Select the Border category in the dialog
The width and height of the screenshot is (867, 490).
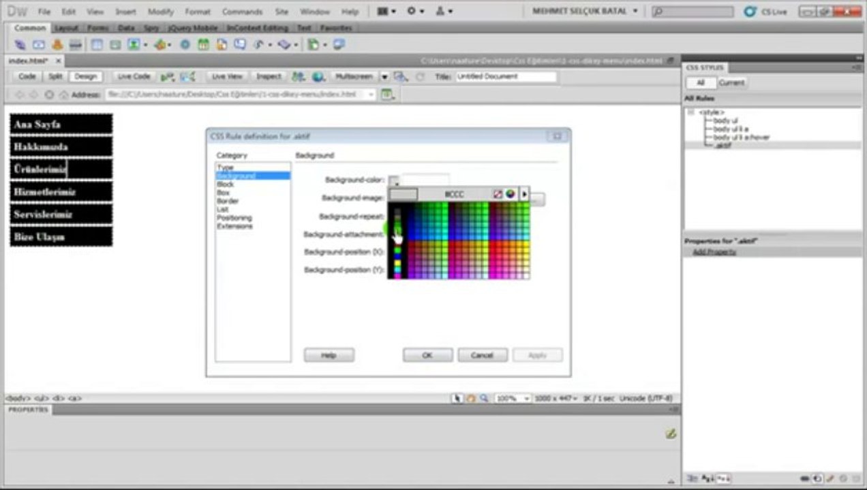[228, 201]
